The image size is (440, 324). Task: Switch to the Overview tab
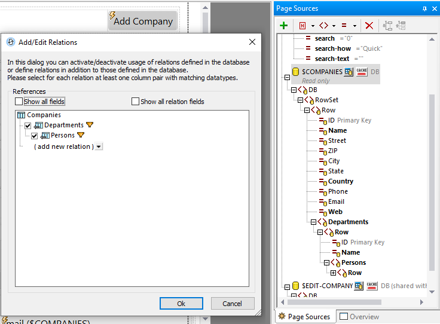tap(359, 317)
